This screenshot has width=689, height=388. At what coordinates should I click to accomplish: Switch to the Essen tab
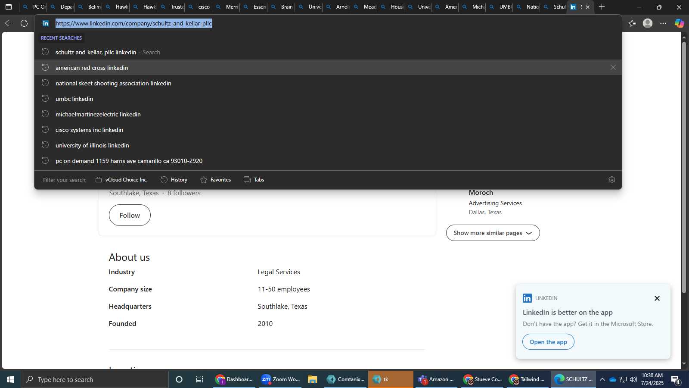254,7
